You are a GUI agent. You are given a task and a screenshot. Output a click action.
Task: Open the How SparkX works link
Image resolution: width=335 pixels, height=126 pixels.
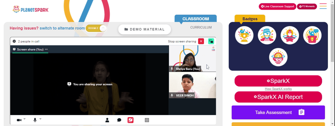click(278, 89)
